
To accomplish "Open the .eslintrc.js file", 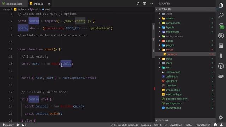I will click(x=185, y=77).
